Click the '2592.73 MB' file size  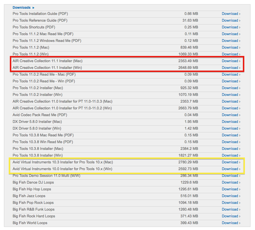(x=188, y=169)
